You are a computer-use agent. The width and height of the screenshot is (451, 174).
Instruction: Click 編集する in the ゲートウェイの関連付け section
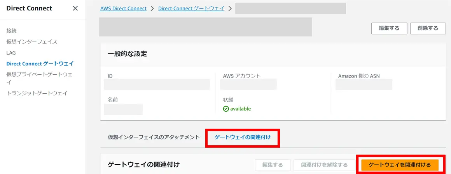tap(273, 165)
